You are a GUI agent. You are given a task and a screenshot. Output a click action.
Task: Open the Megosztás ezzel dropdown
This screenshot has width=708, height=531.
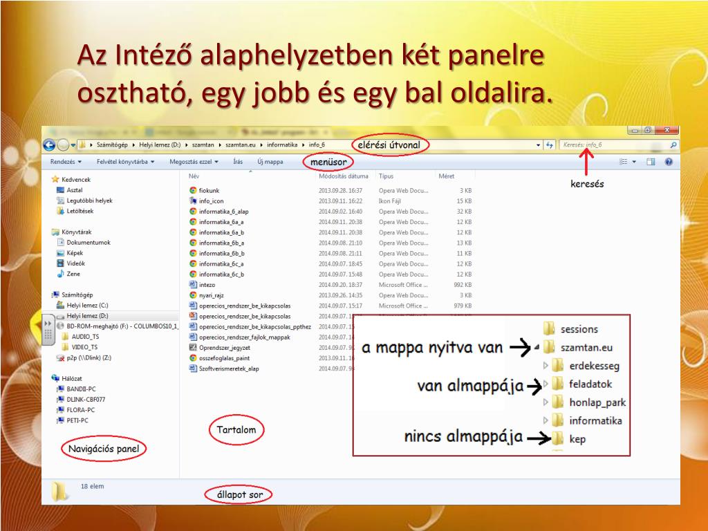pos(194,162)
